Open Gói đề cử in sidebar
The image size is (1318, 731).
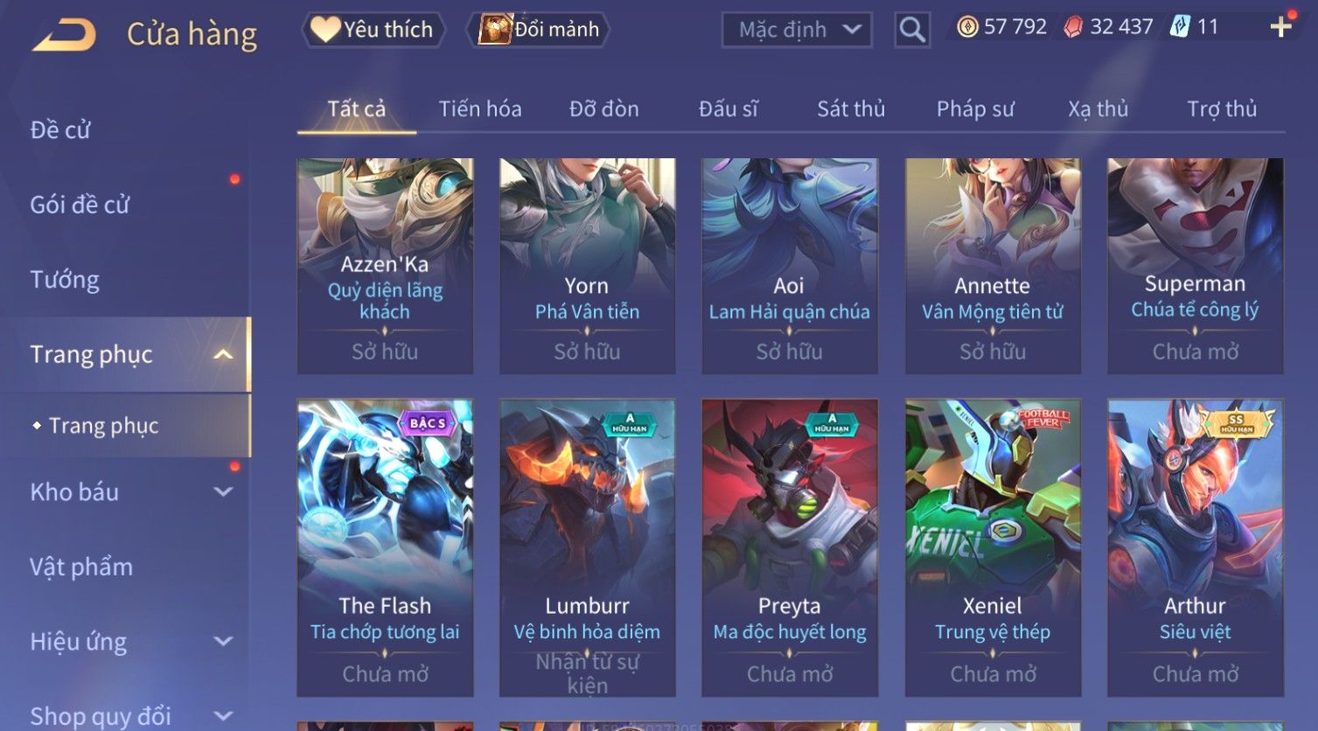[80, 205]
